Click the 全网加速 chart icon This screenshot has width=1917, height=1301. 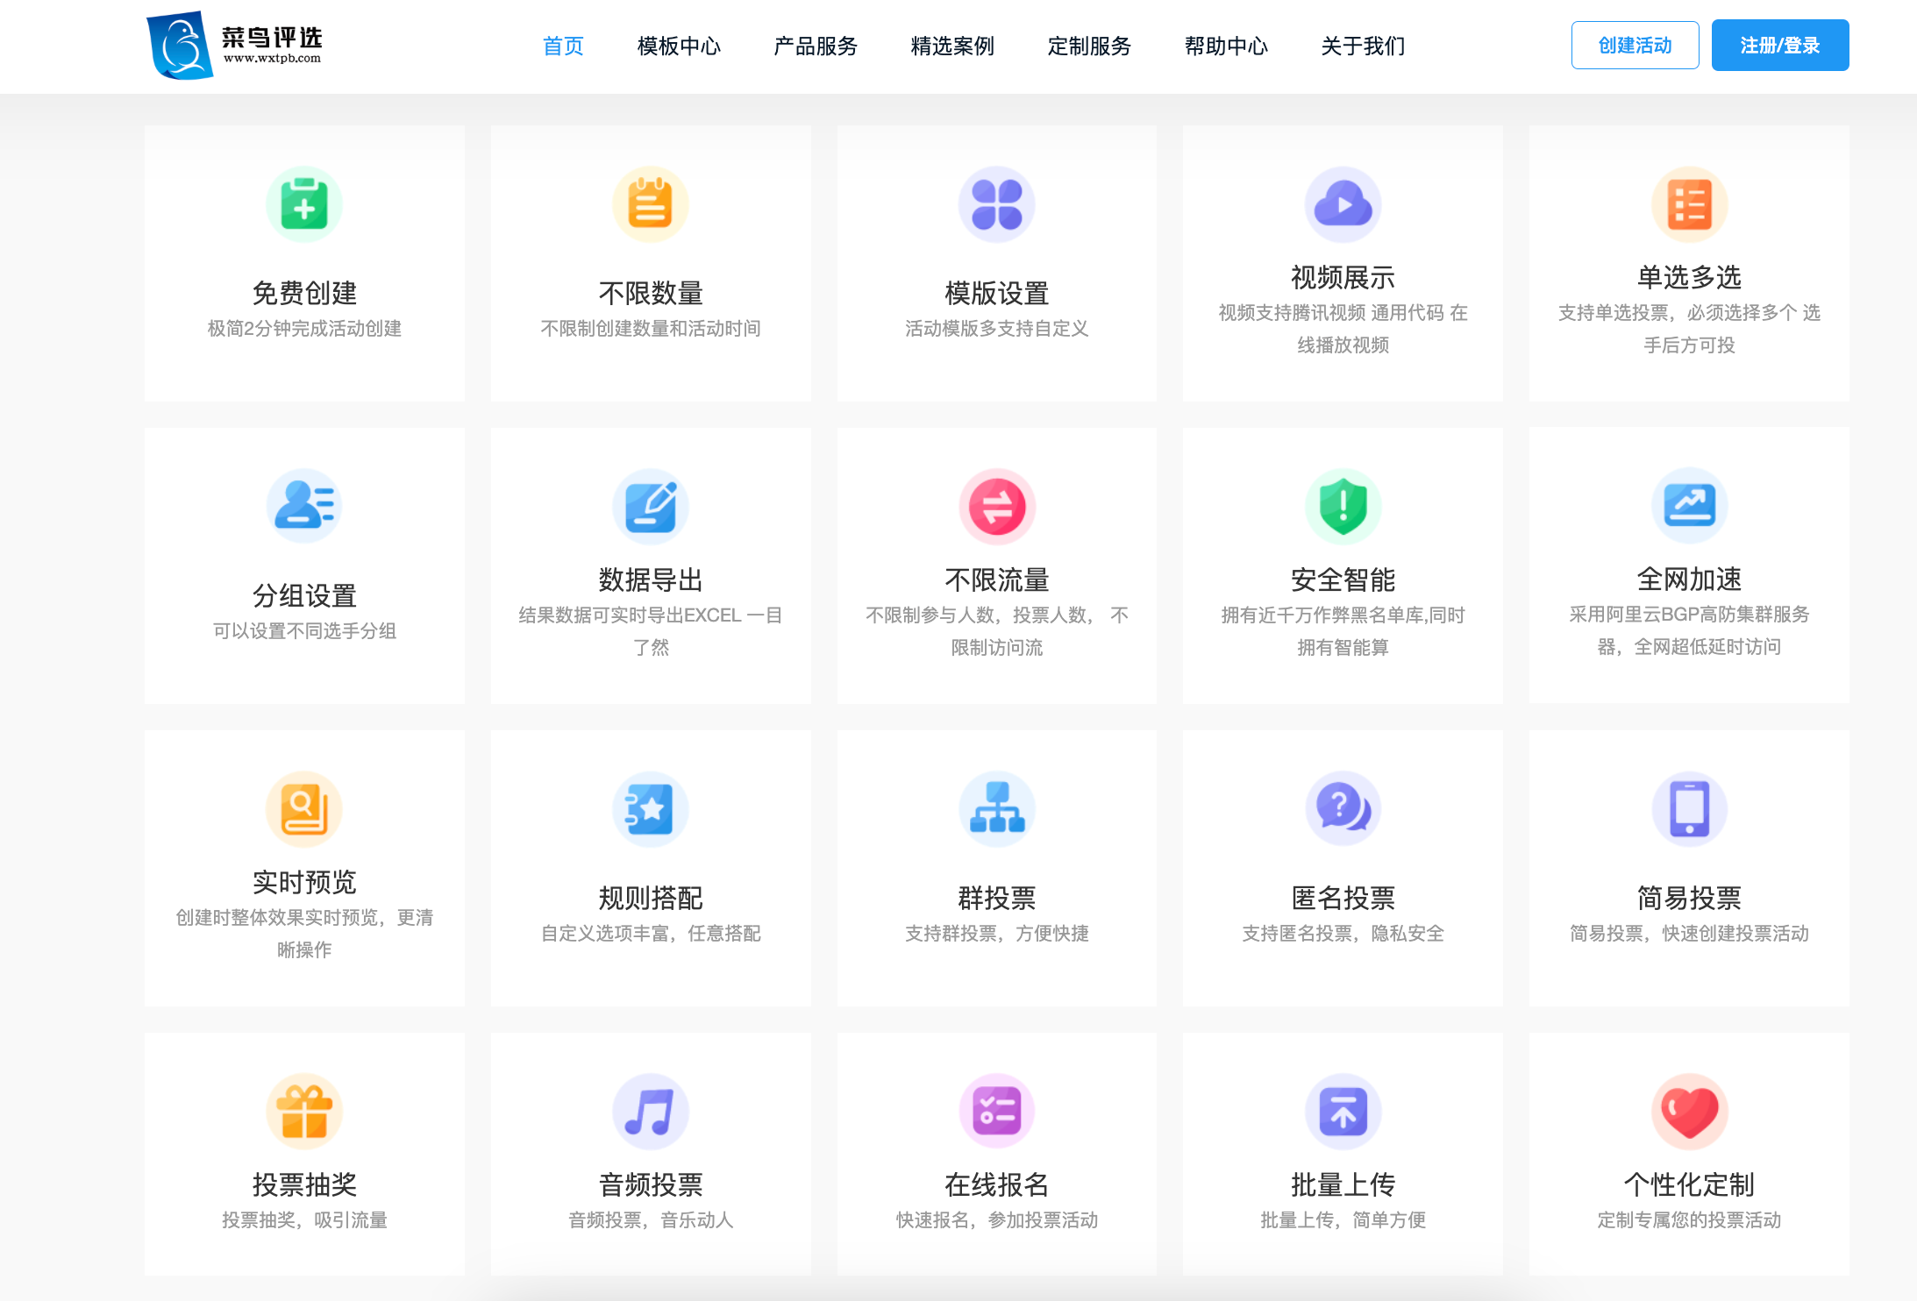click(x=1689, y=506)
